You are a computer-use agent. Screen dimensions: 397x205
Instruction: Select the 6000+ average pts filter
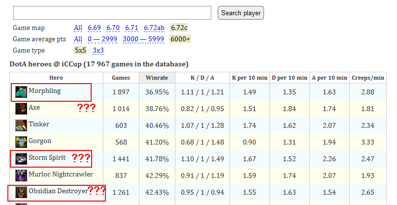(180, 39)
